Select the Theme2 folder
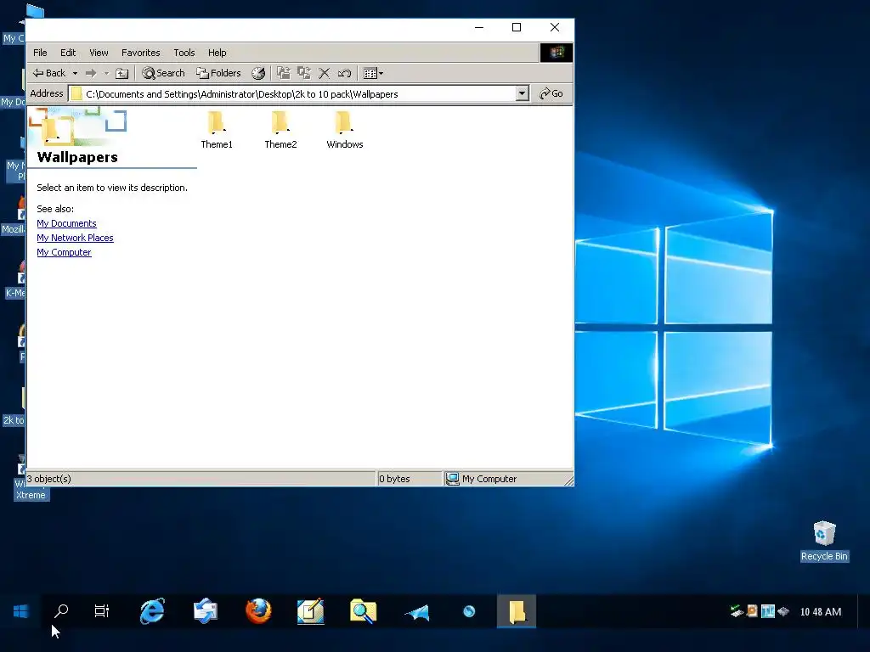The width and height of the screenshot is (870, 652). point(280,130)
